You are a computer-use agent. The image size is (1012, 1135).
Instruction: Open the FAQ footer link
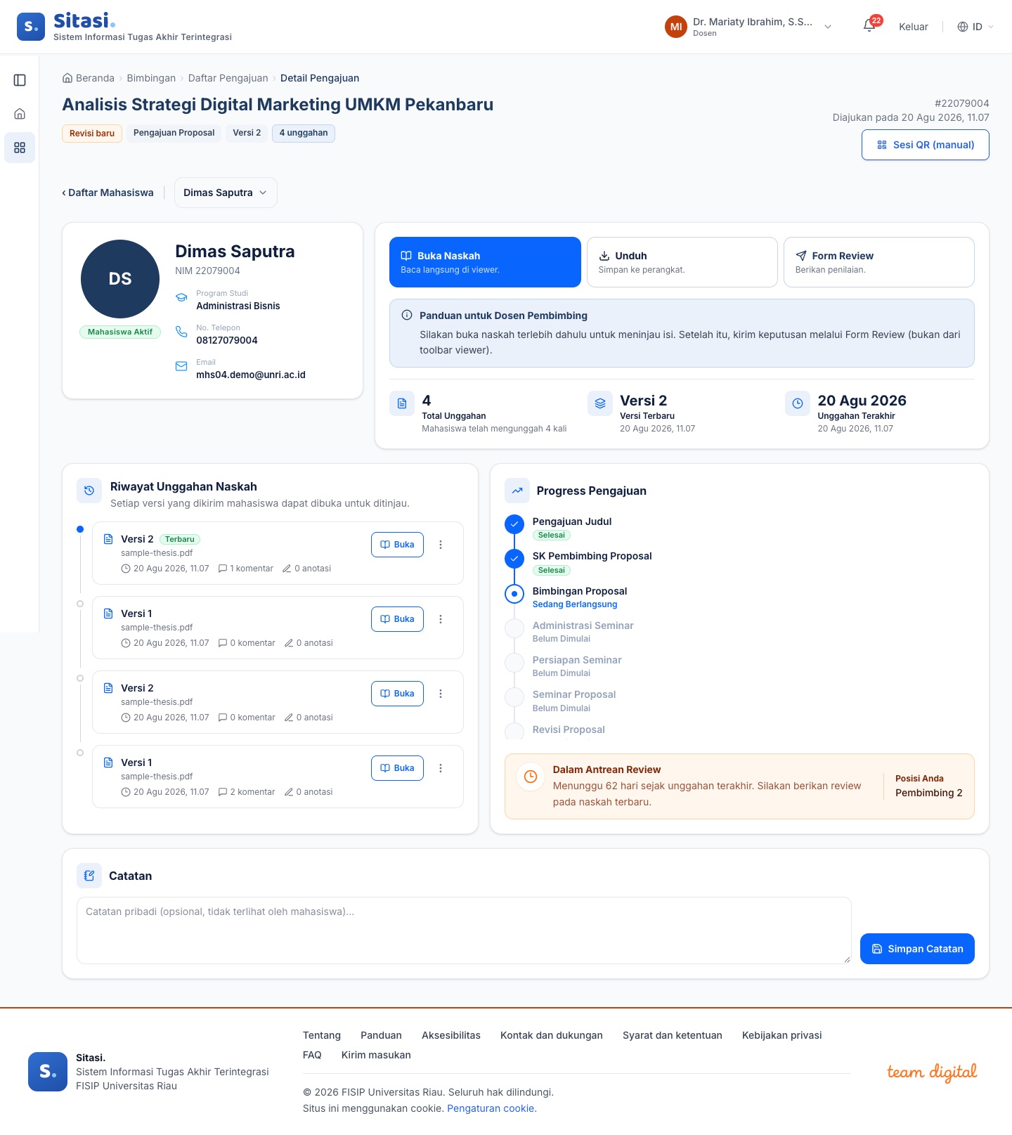click(312, 1055)
